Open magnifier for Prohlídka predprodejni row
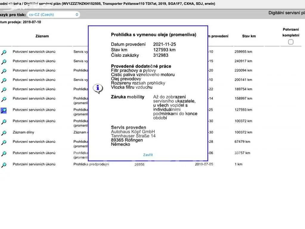The width and height of the screenshot is (305, 229). click(4, 165)
